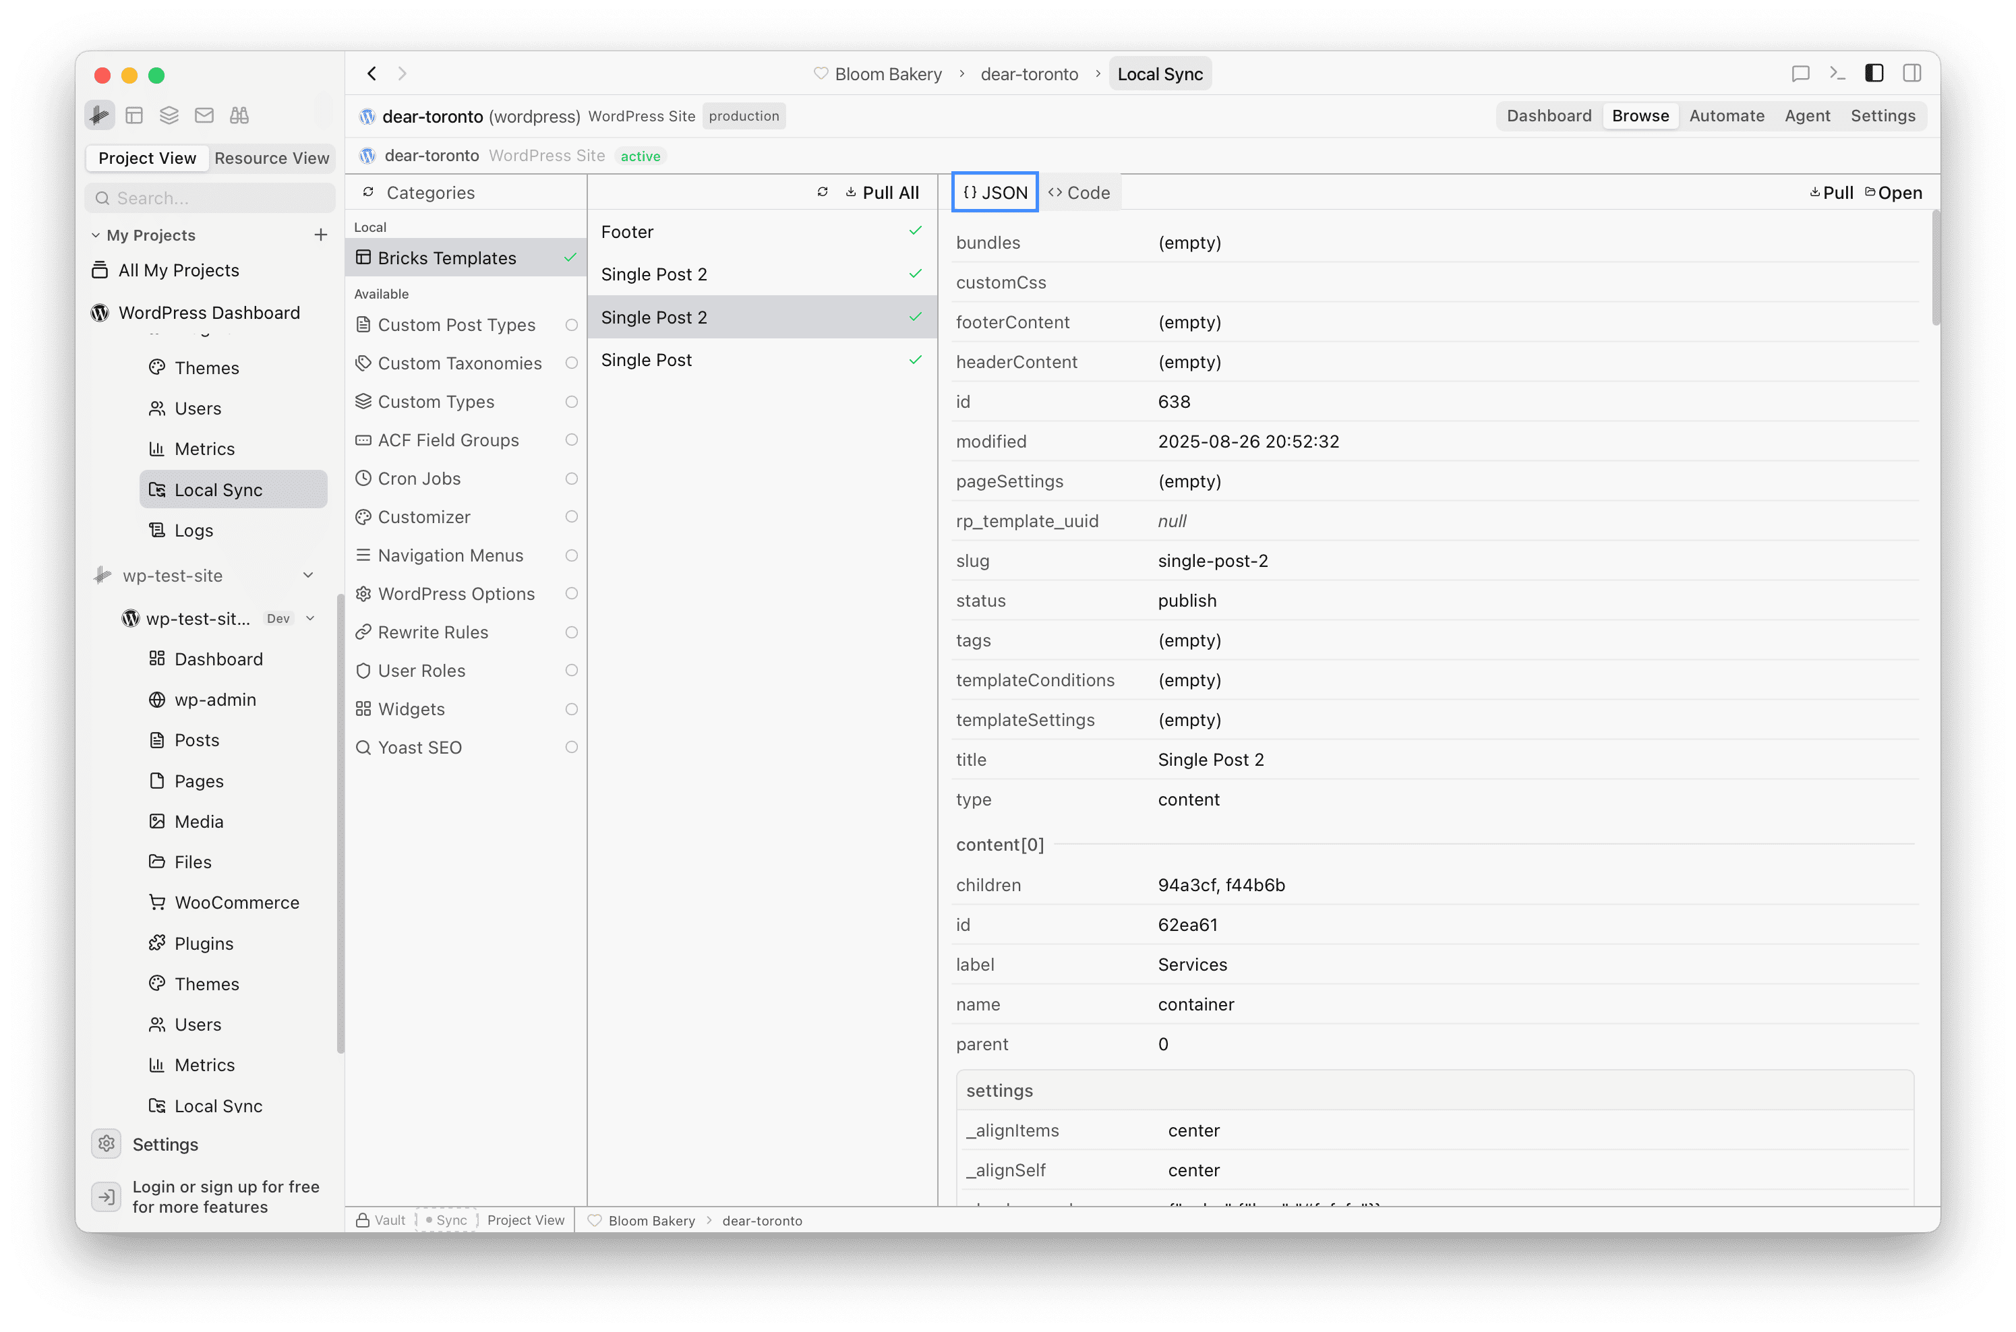Select Bricks Templates category

[x=465, y=258]
